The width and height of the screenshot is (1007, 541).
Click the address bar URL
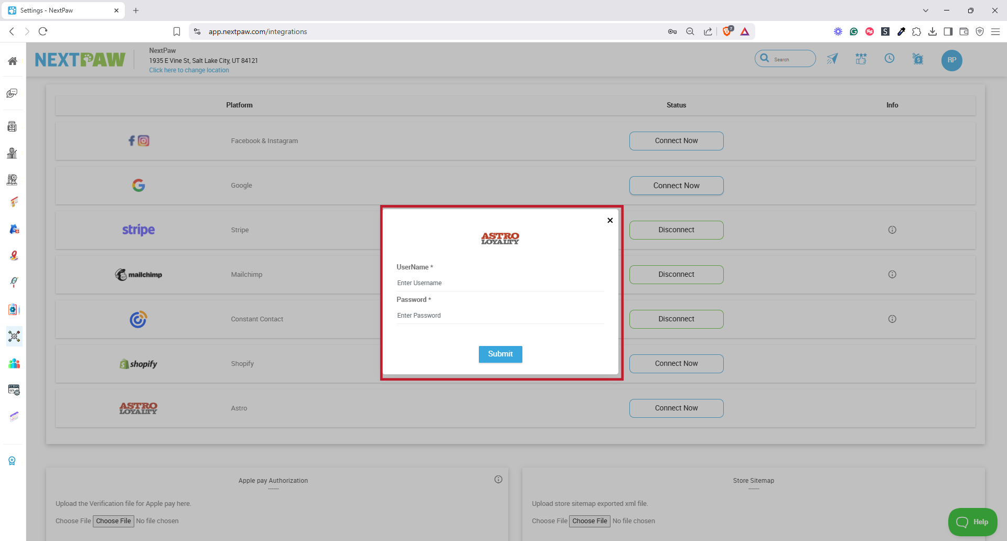click(x=258, y=31)
